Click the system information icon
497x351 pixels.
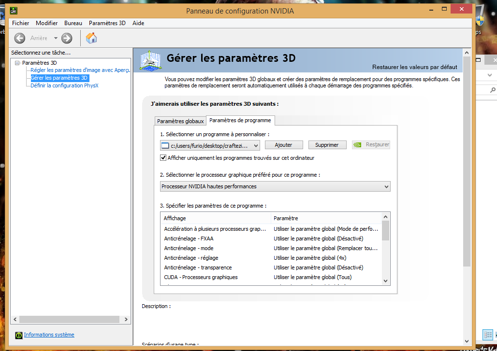[19, 335]
